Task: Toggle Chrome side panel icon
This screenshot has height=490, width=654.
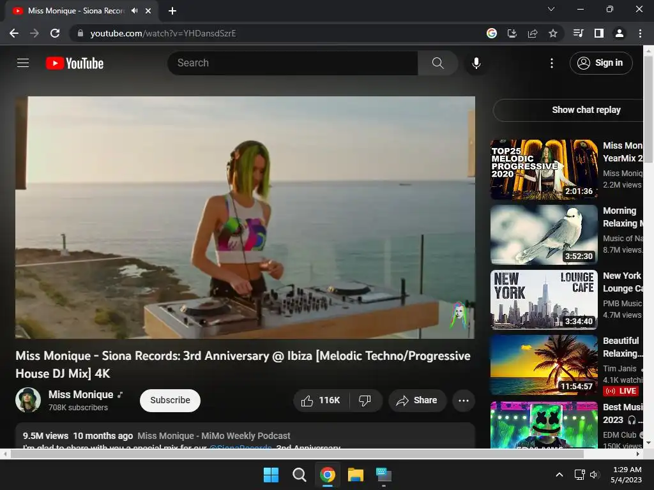Action: tap(599, 33)
